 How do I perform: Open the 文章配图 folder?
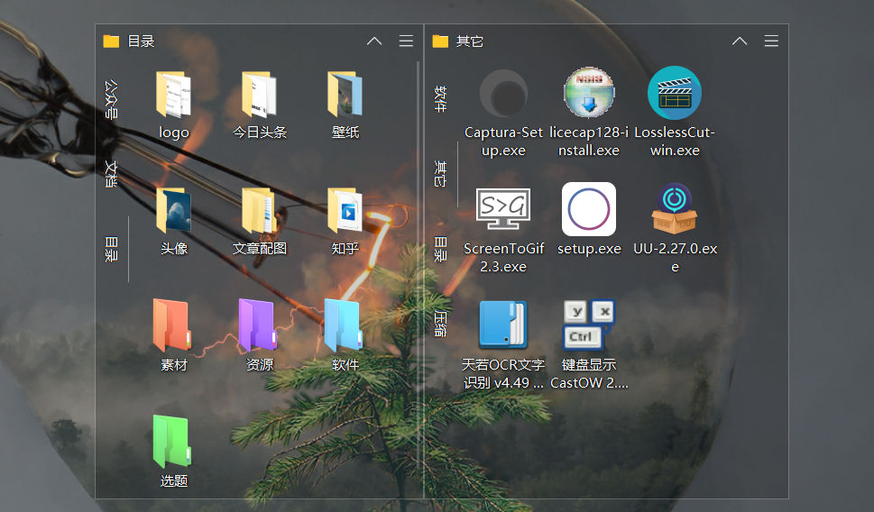pos(259,211)
